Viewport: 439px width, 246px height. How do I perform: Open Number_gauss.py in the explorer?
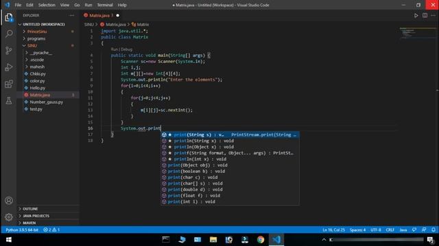click(47, 102)
